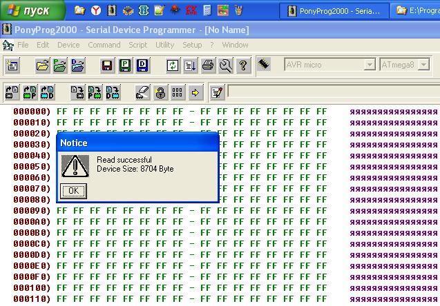The height and width of the screenshot is (306, 440).
Task: Open device file with yellow folder icon
Action: pos(43,65)
